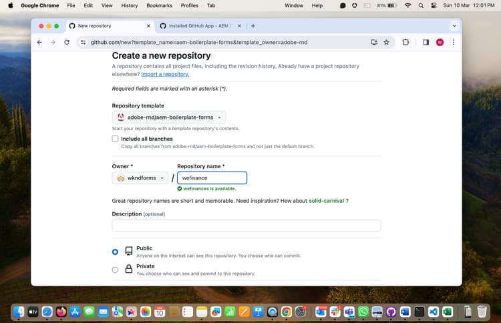This screenshot has width=501, height=323.
Task: Open the History menu
Action: [x=130, y=5]
